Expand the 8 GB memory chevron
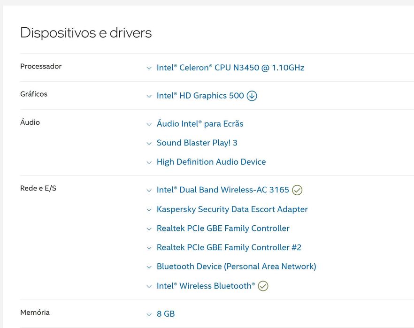 [x=149, y=314]
